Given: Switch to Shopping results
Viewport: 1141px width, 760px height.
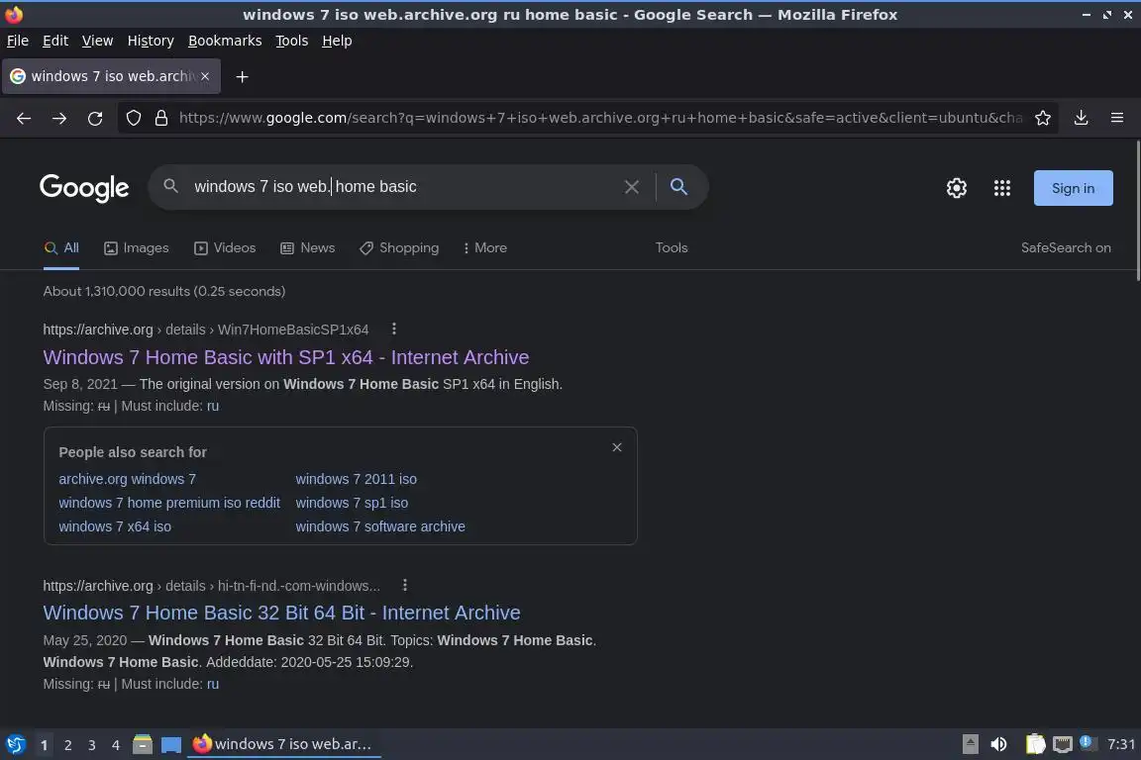Looking at the screenshot, I should click(x=399, y=248).
